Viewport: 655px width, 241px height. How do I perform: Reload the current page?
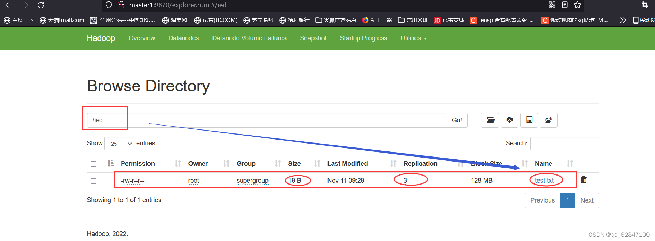click(x=41, y=5)
